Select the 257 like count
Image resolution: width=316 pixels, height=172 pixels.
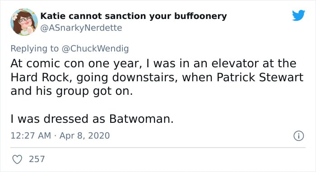coord(37,159)
